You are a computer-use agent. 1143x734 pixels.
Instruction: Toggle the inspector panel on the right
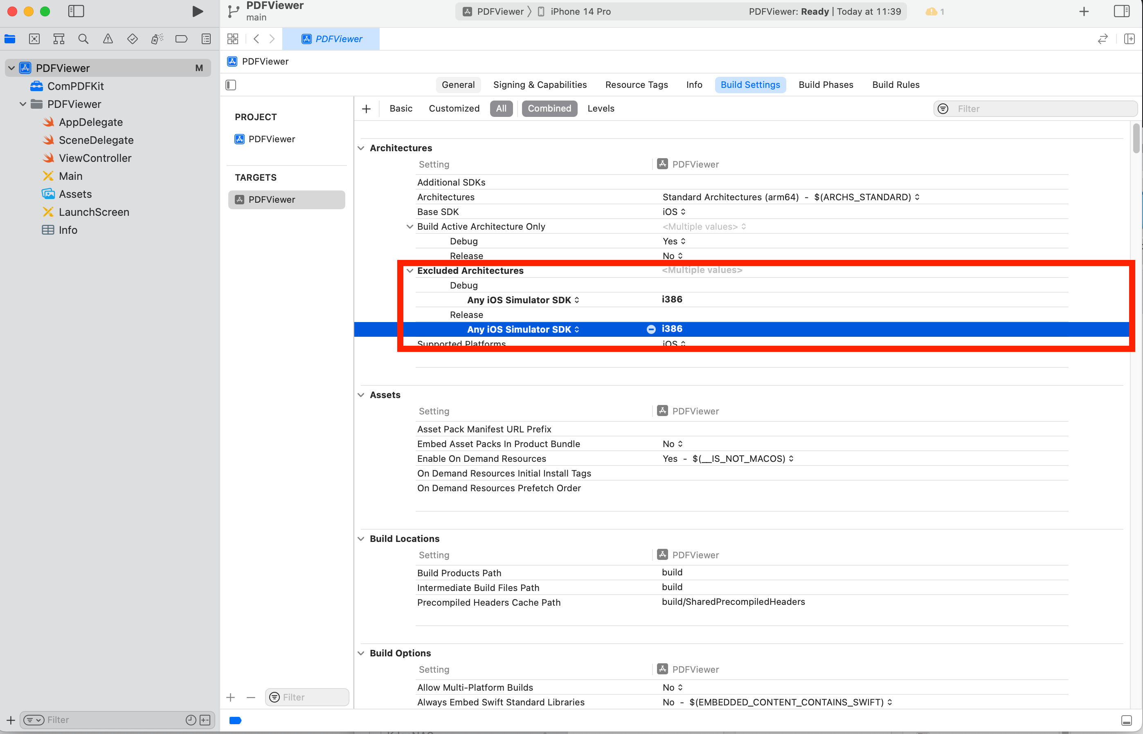[x=1121, y=11]
